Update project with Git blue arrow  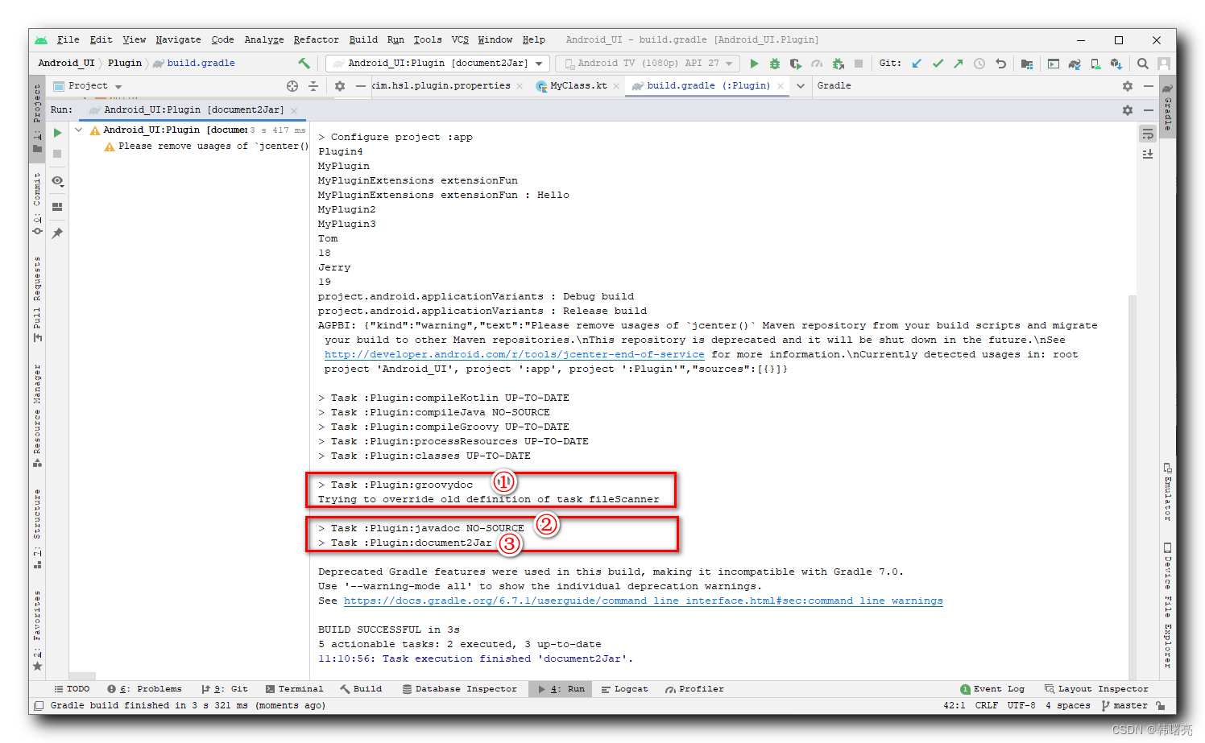click(917, 63)
